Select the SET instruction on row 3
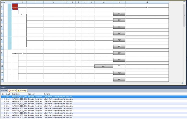Image resolution: width=187 pixels, height=119 pixels. tap(119, 20)
